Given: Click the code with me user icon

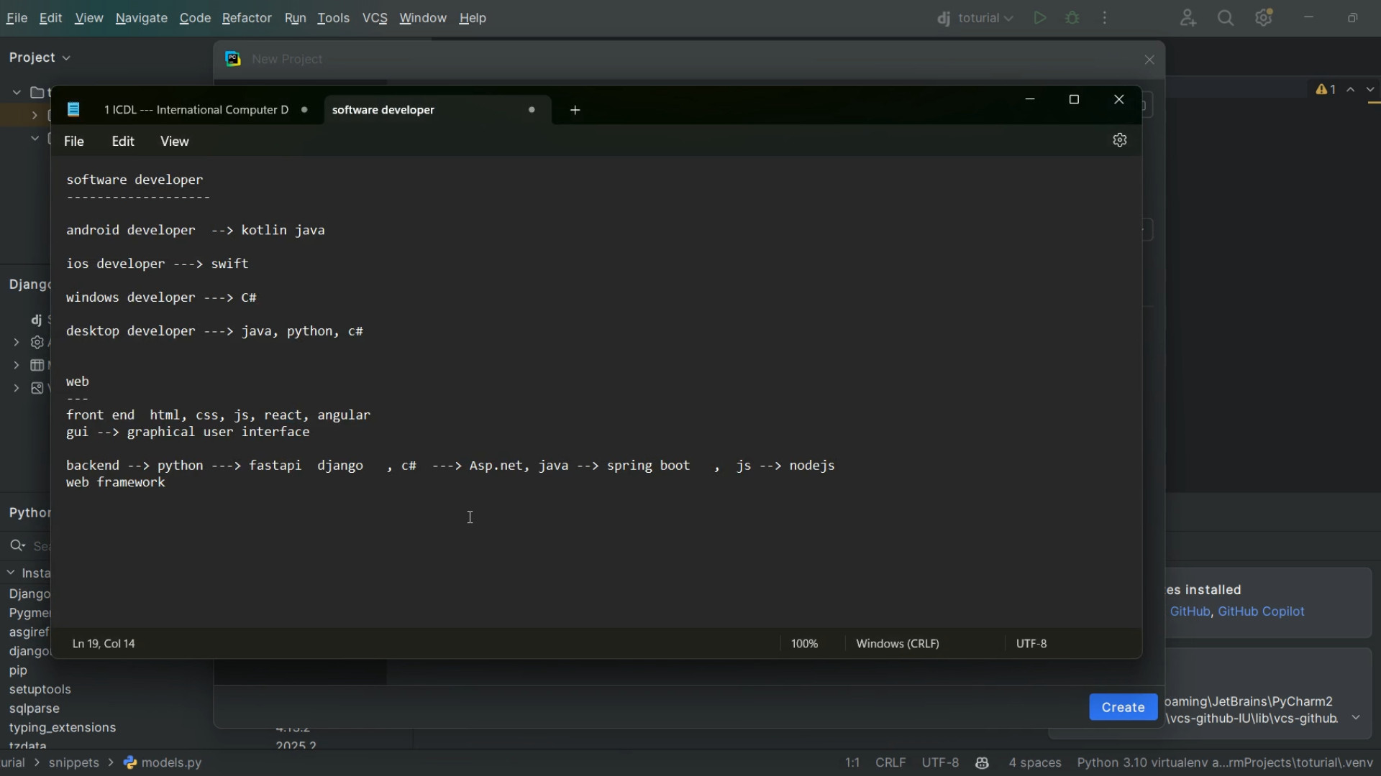Looking at the screenshot, I should [x=1188, y=19].
